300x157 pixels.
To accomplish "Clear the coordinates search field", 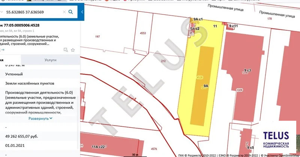I will 64,12.
